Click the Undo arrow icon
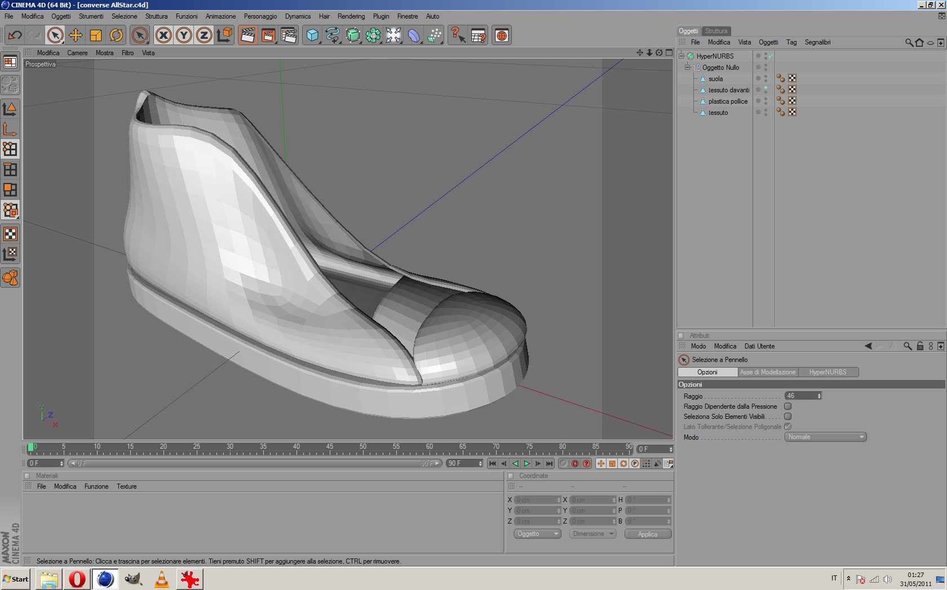Image resolution: width=947 pixels, height=590 pixels. [x=15, y=35]
